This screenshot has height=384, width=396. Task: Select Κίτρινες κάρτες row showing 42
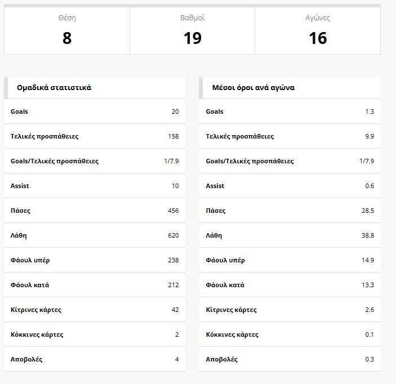(95, 310)
